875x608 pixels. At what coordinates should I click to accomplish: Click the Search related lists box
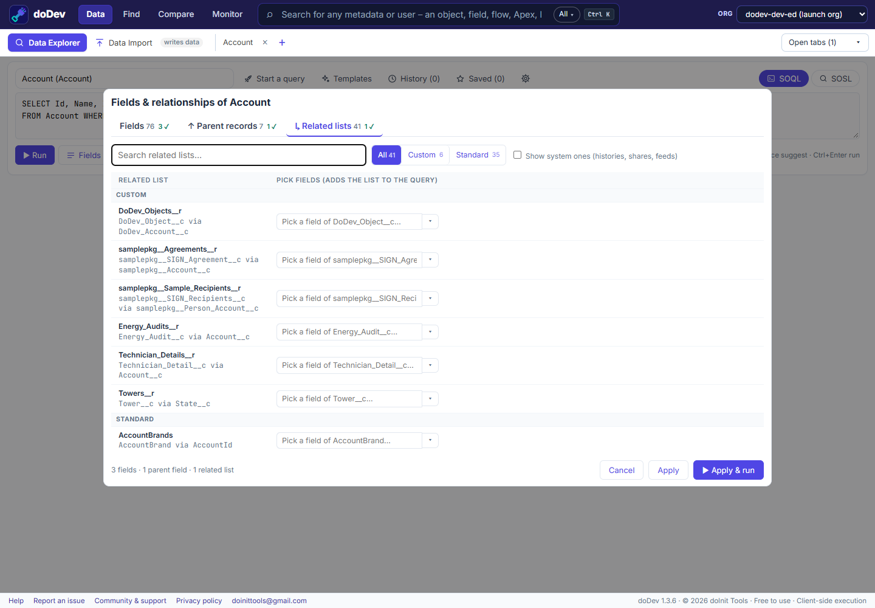(x=239, y=155)
